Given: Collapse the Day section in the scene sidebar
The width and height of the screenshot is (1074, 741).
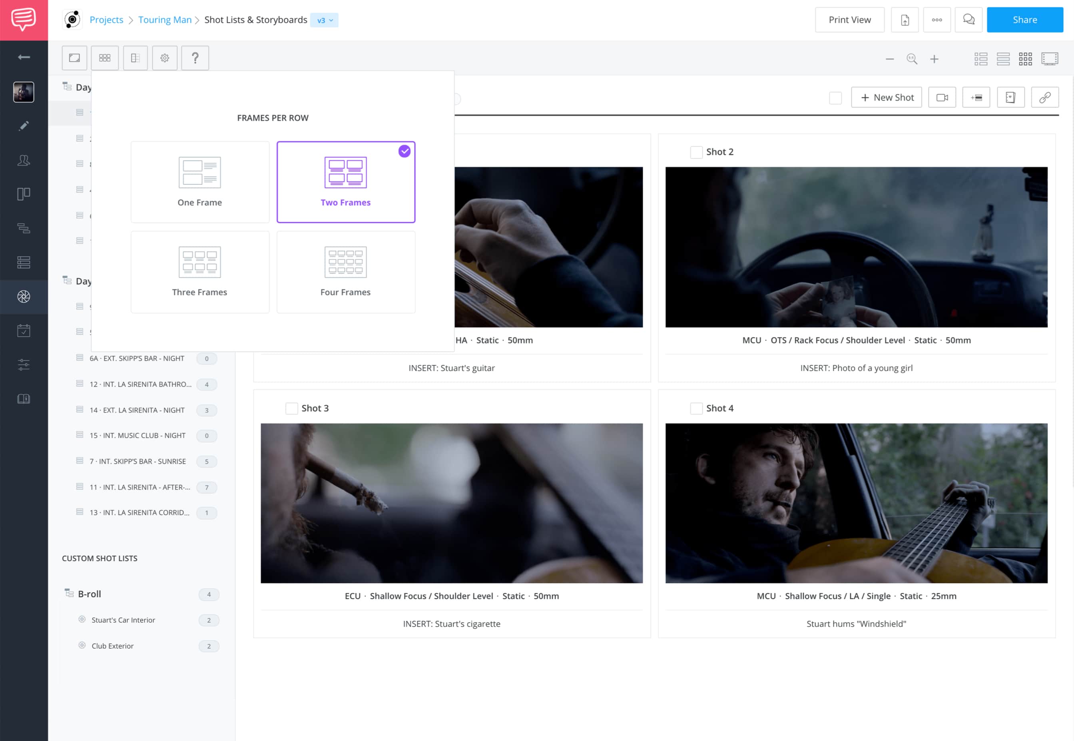Looking at the screenshot, I should (66, 86).
